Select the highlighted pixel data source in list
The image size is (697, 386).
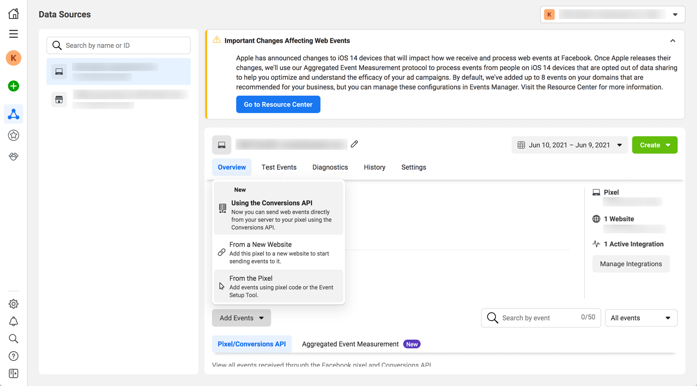point(118,71)
